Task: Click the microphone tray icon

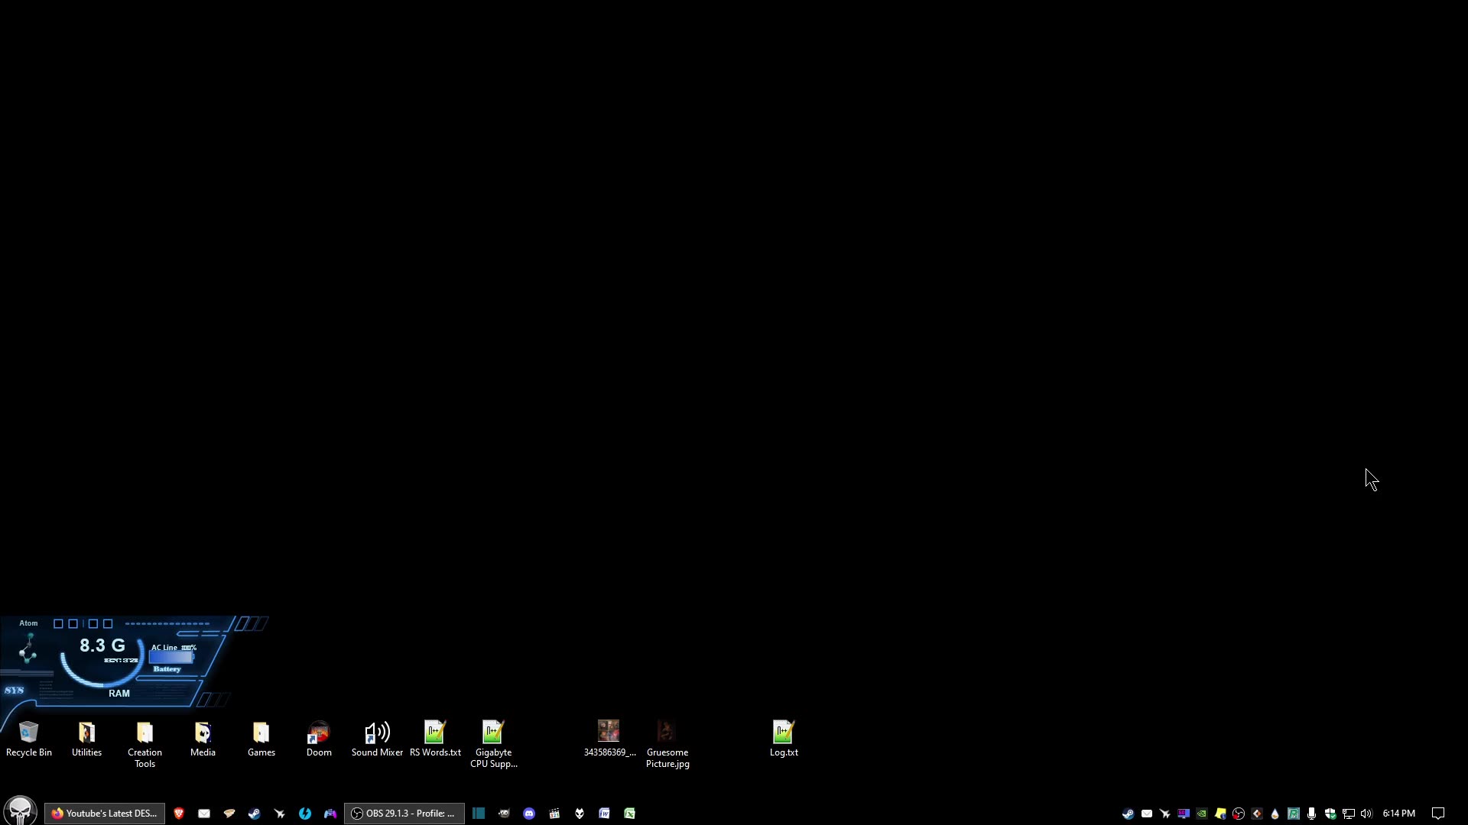Action: [x=1312, y=814]
